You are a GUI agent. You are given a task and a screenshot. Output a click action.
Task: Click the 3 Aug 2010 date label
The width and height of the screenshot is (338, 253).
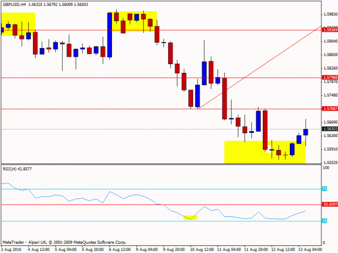click(11, 250)
